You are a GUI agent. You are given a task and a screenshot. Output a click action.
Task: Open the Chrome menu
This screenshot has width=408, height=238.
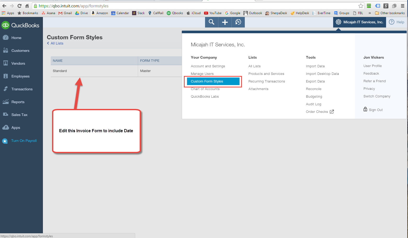pyautogui.click(x=402, y=5)
